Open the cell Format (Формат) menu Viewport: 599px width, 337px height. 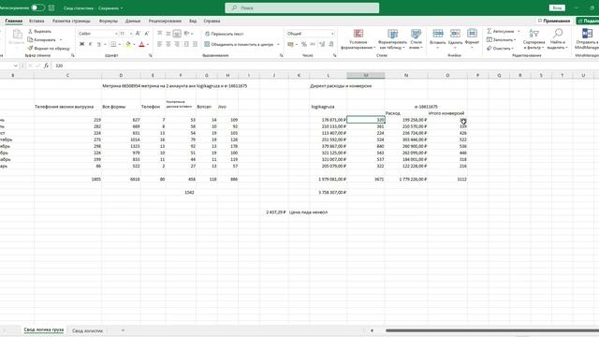click(x=472, y=38)
